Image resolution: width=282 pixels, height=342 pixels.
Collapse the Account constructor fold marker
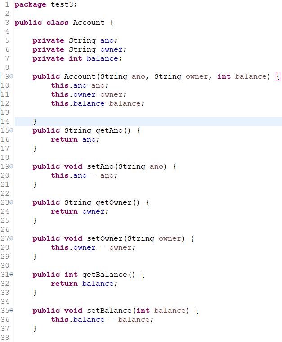pos(12,76)
